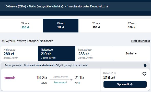Image resolution: width=151 pixels, height=92 pixels.
Task: Save the Peach flight with the heart icon
Action: click(x=144, y=74)
